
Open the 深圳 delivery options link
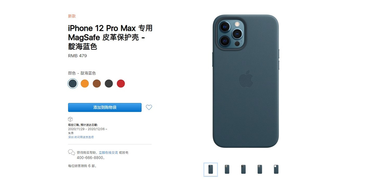click(x=81, y=137)
